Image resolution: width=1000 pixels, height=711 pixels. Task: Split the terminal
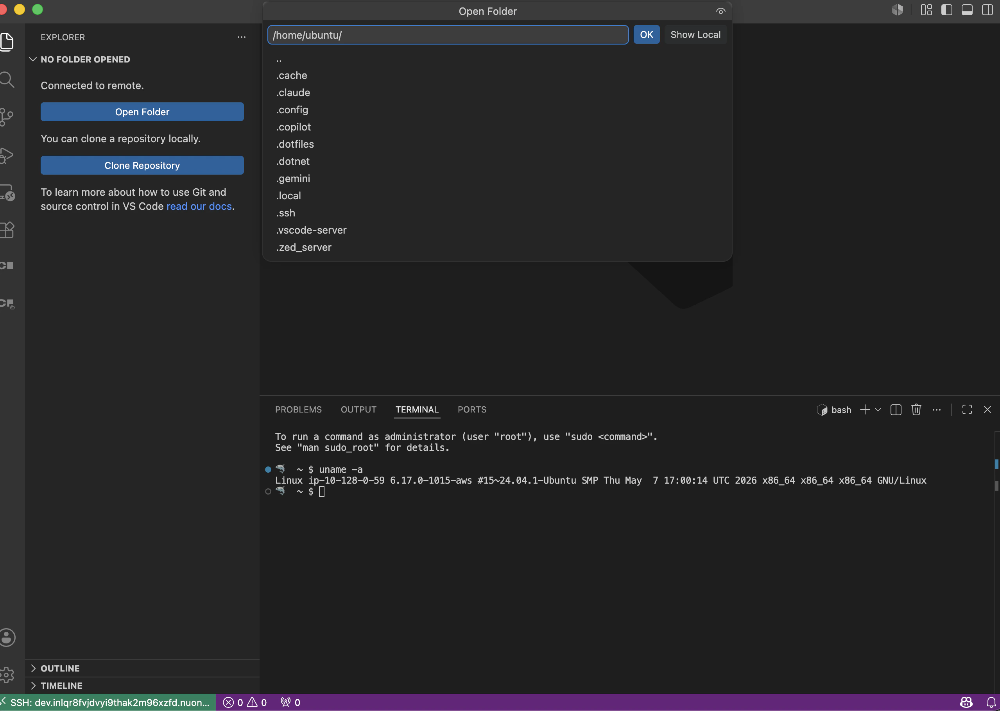pos(896,410)
